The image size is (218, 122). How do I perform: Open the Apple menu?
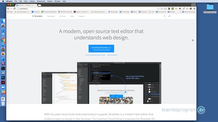click(x=3, y=1)
